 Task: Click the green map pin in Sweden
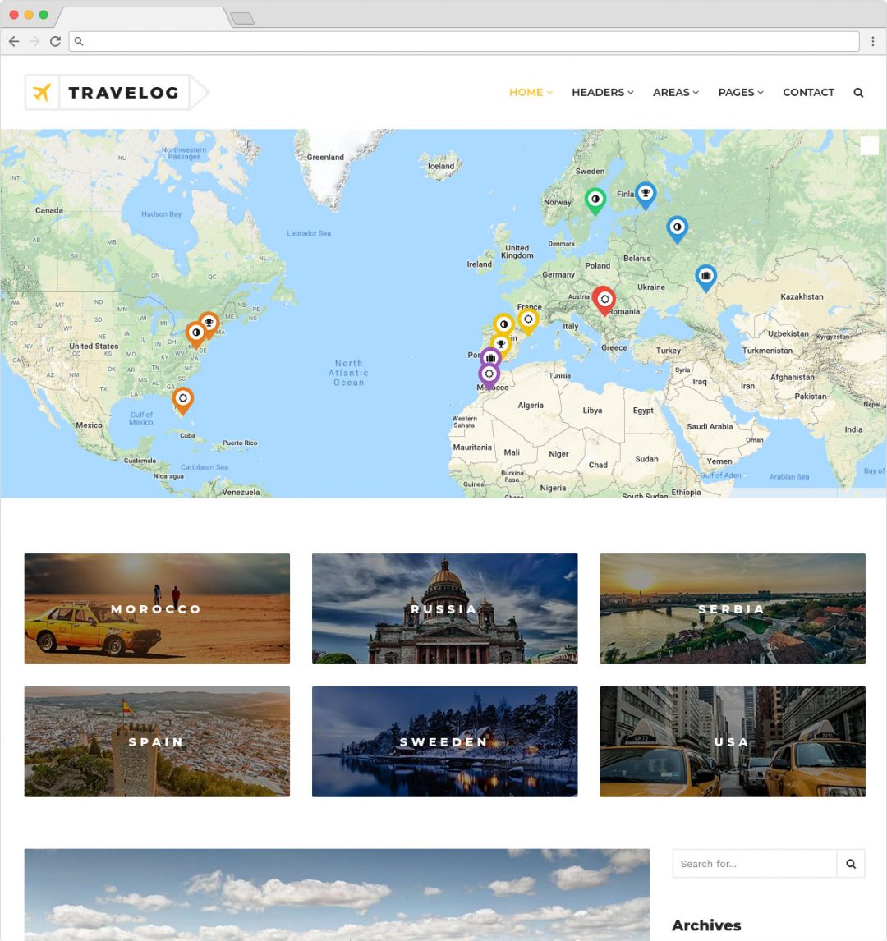[x=595, y=200]
